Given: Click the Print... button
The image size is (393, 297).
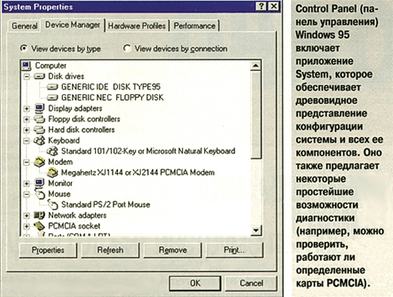Looking at the screenshot, I should 234,250.
